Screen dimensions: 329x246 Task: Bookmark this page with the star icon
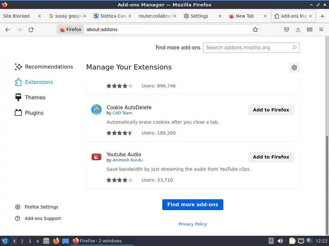255,29
